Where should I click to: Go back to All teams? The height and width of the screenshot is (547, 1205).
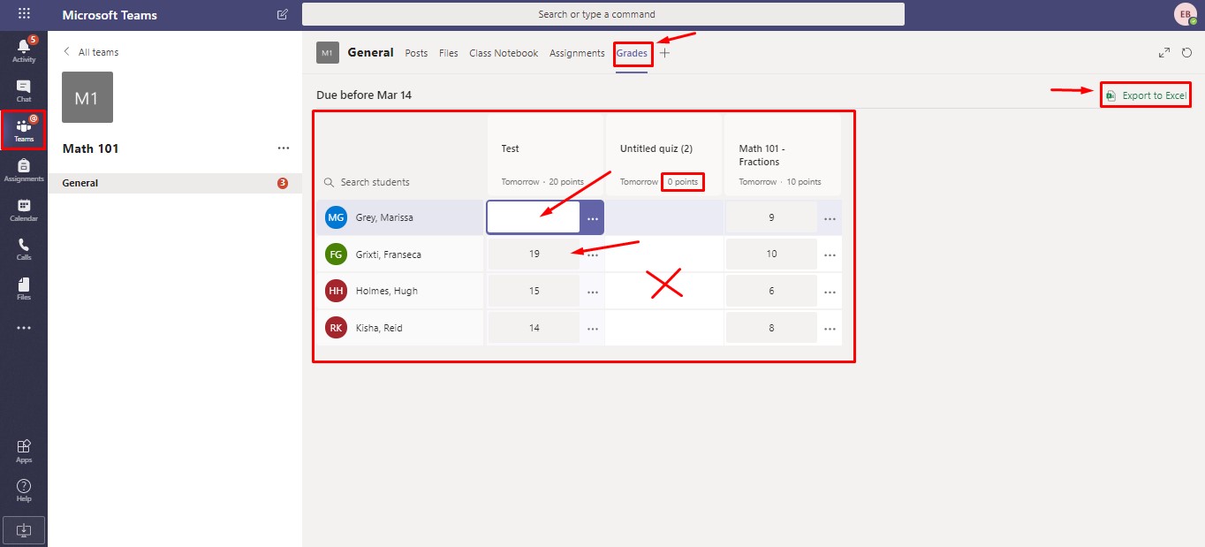pyautogui.click(x=90, y=52)
